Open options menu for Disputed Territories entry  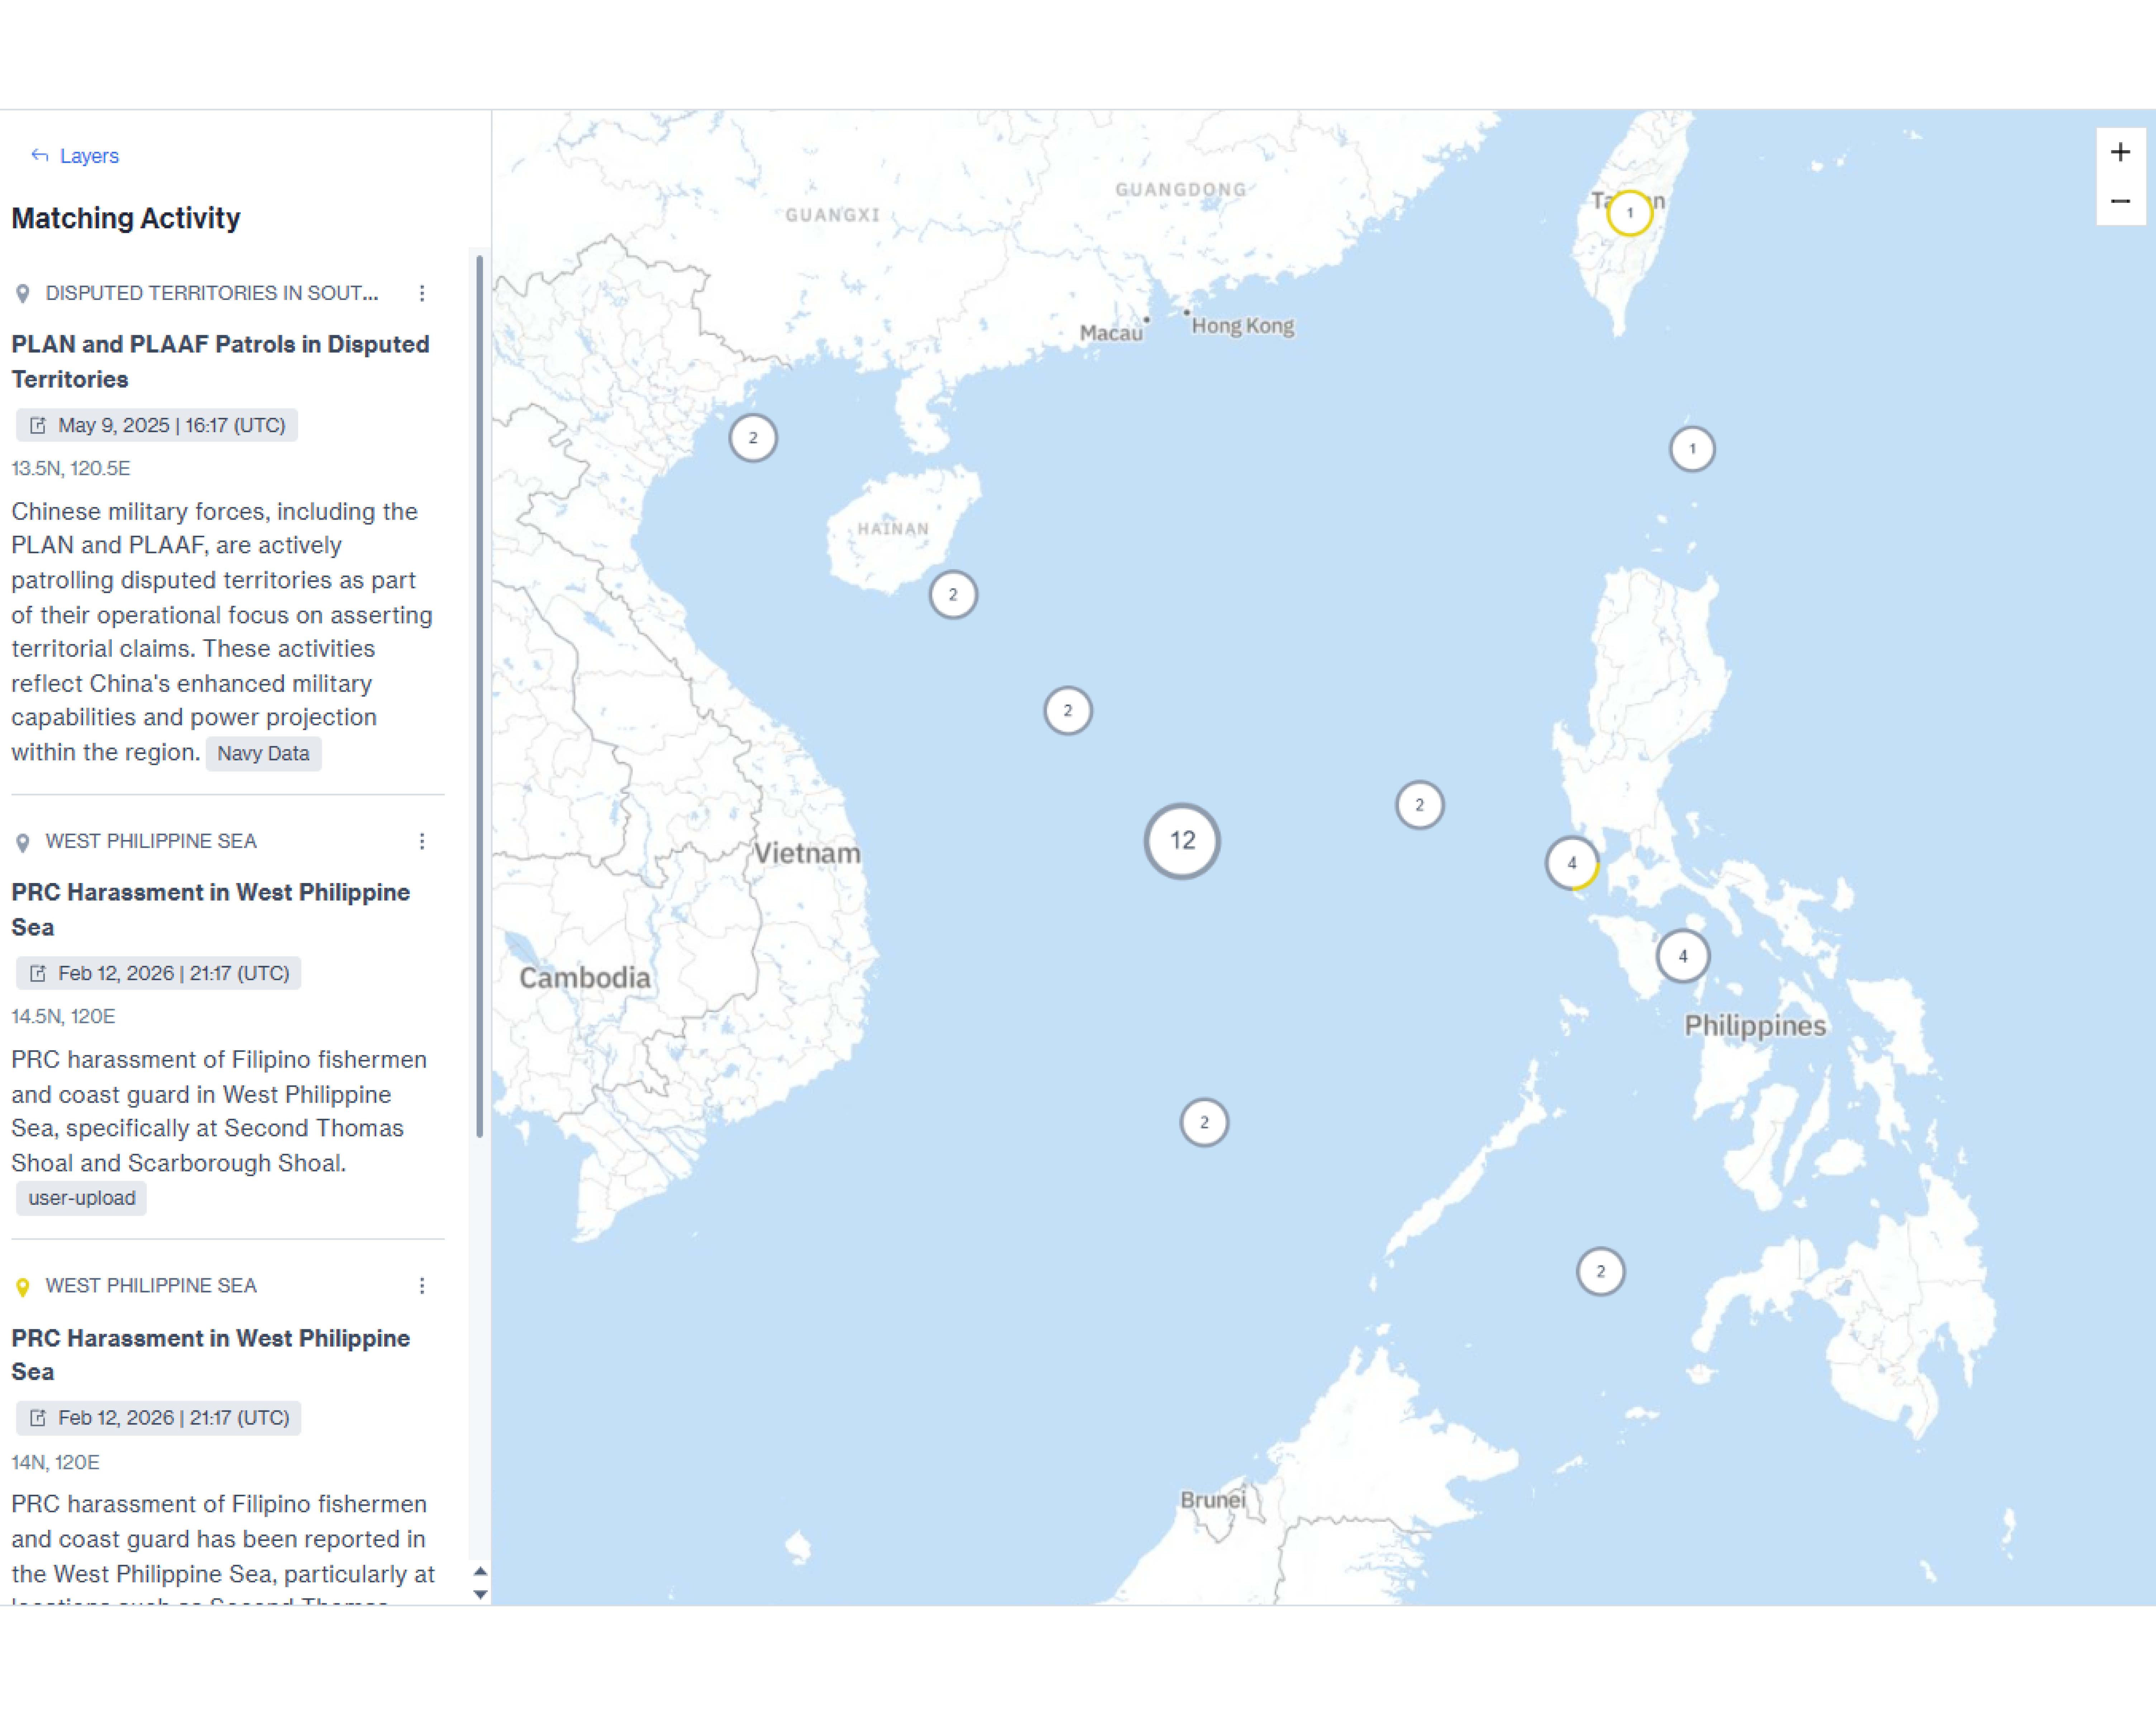[422, 293]
